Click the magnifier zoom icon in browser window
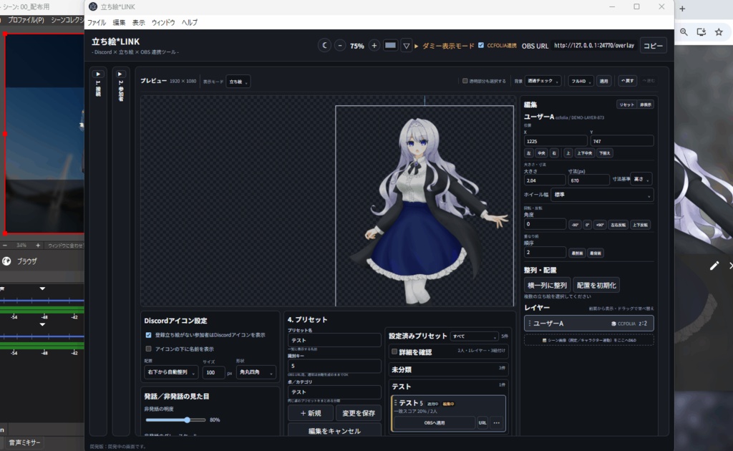Image resolution: width=733 pixels, height=451 pixels. [x=684, y=31]
